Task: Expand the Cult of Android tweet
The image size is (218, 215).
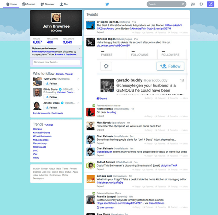Action: pyautogui.click(x=100, y=169)
